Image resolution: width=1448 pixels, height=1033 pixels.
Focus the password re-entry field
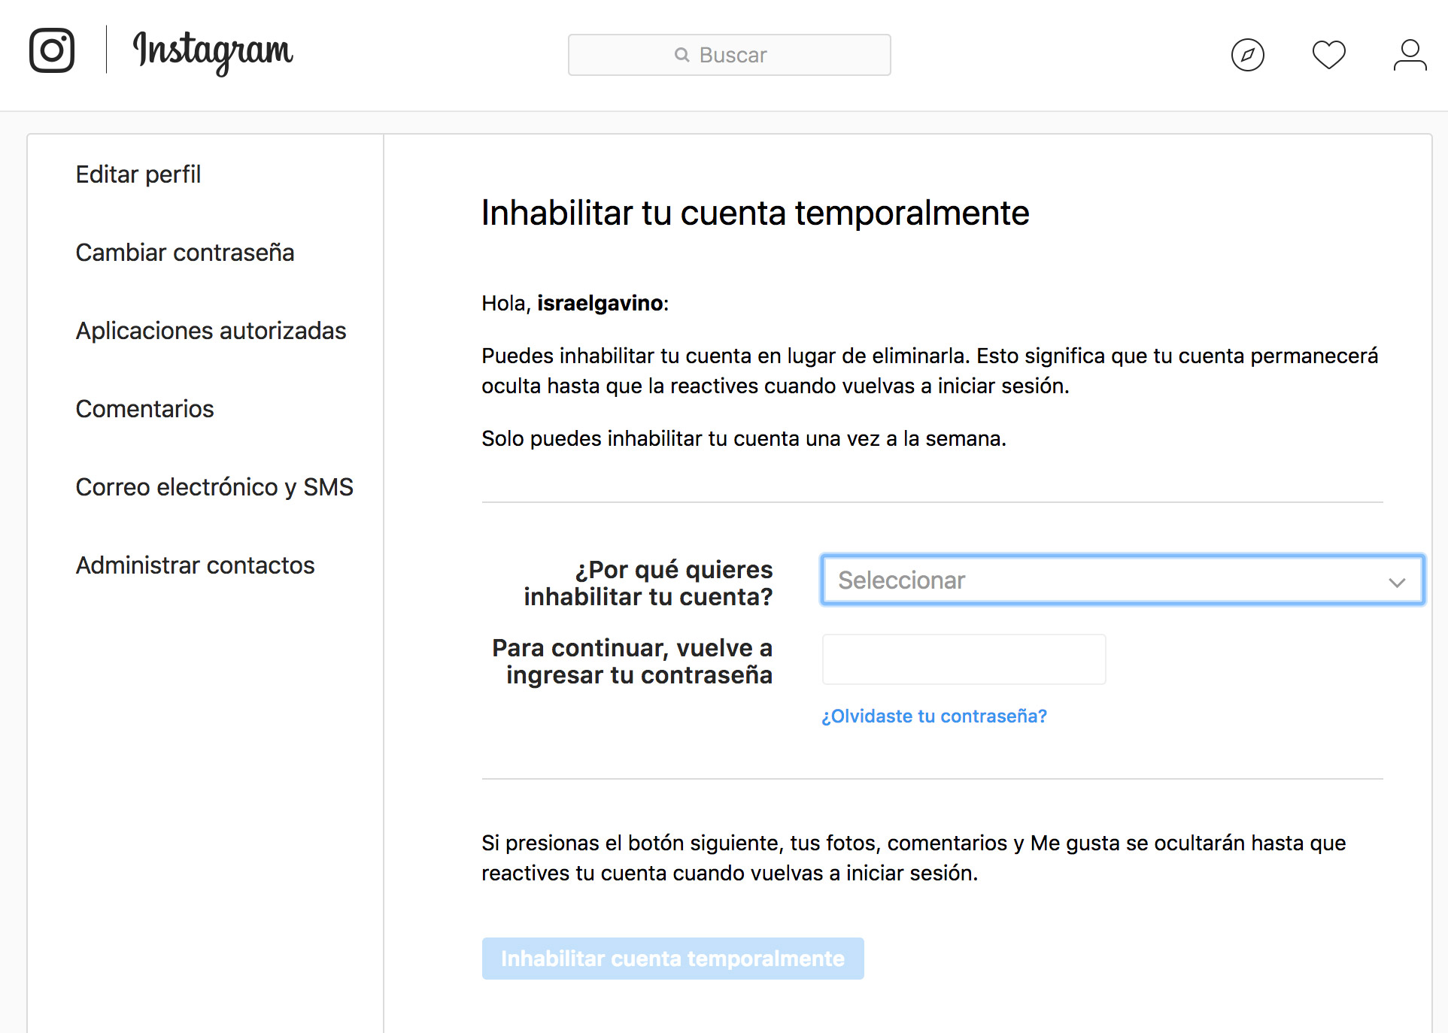pos(964,659)
